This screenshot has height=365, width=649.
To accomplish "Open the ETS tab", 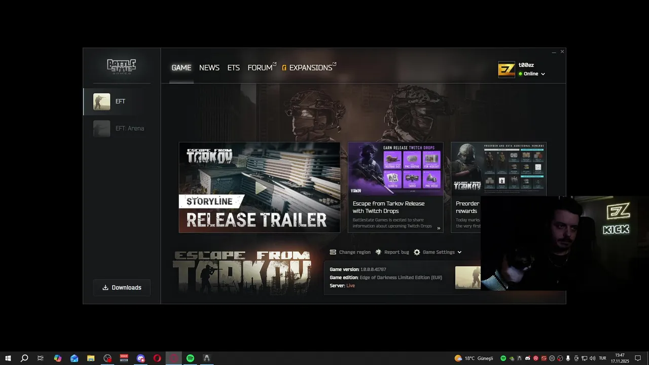I will (233, 67).
